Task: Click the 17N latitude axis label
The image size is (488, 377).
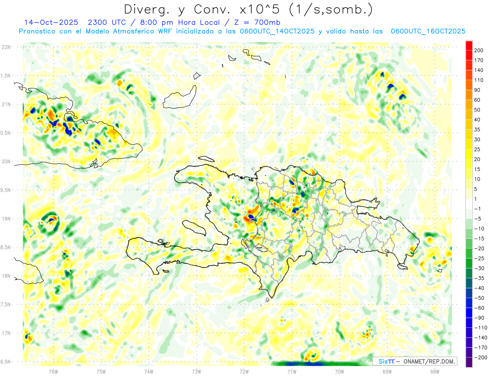Action: 6,333
